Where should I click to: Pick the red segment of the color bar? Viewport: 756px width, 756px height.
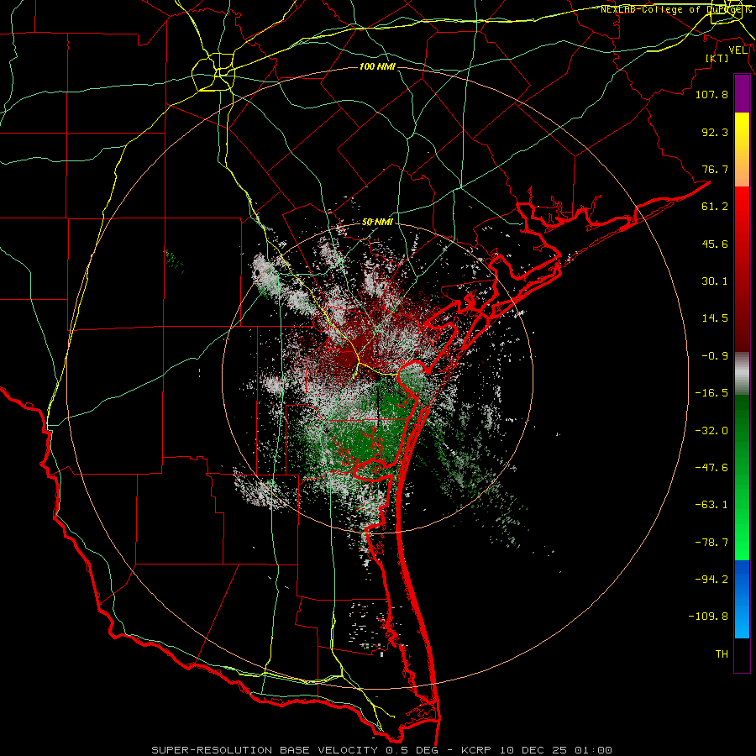coord(742,269)
